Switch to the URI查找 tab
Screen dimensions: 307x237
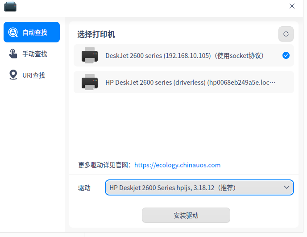point(32,75)
